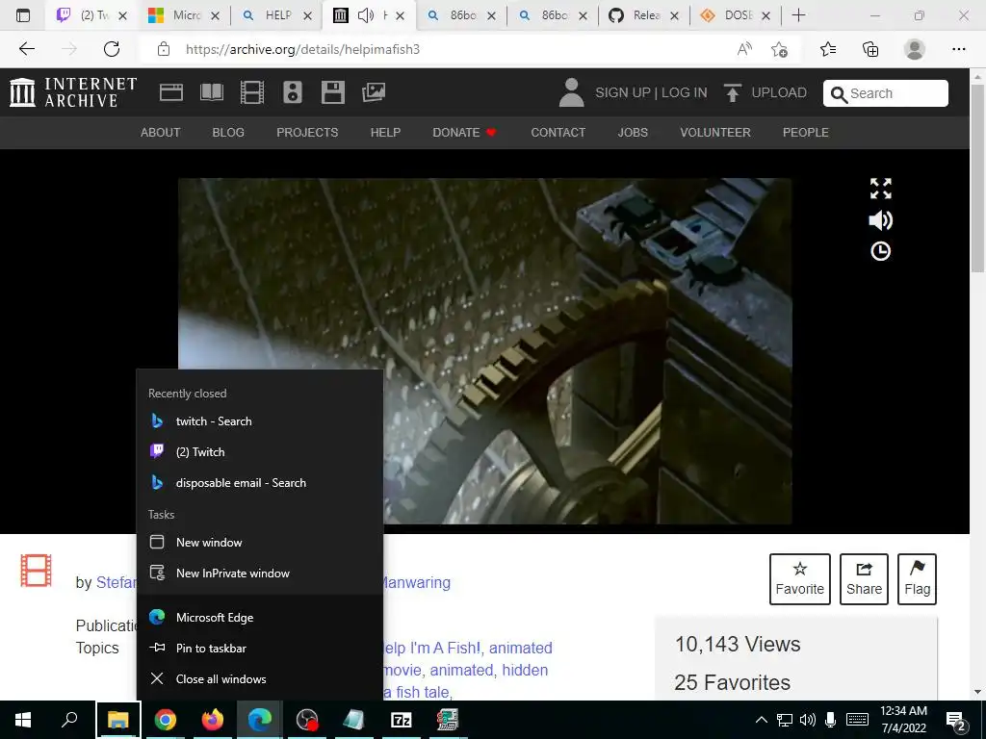Mute the archive.org tab speaker icon
This screenshot has height=739, width=986.
[x=365, y=15]
